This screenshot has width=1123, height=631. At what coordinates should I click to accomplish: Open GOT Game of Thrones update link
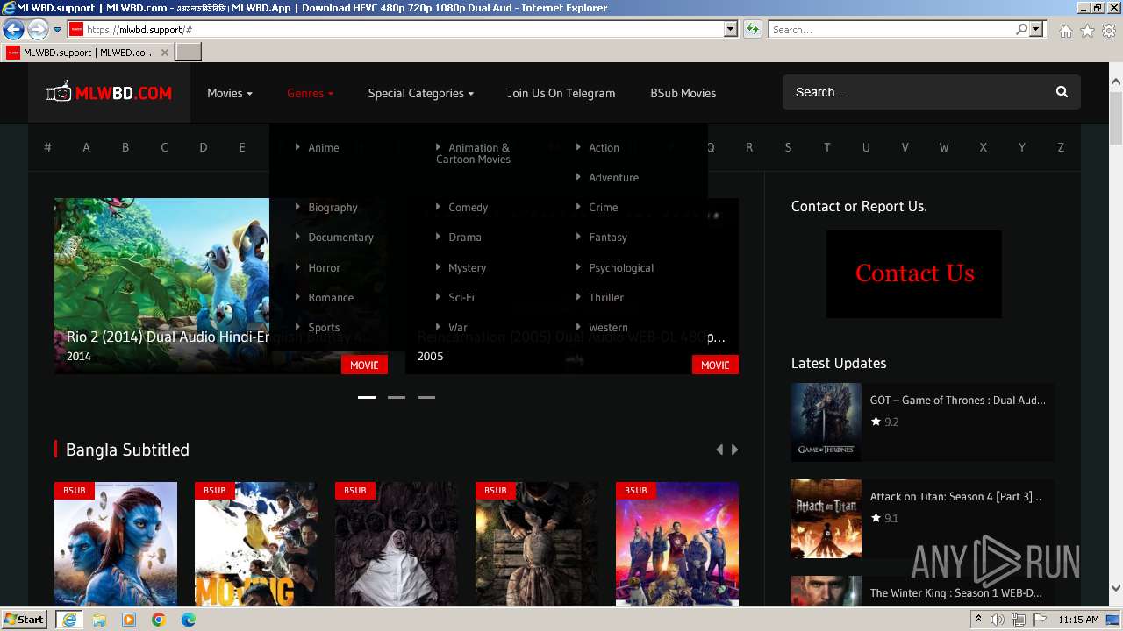(958, 401)
